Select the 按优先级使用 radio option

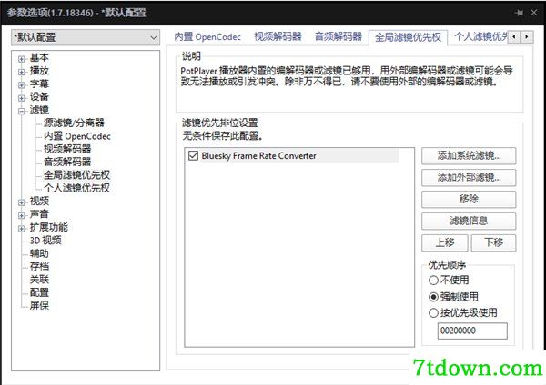click(463, 312)
